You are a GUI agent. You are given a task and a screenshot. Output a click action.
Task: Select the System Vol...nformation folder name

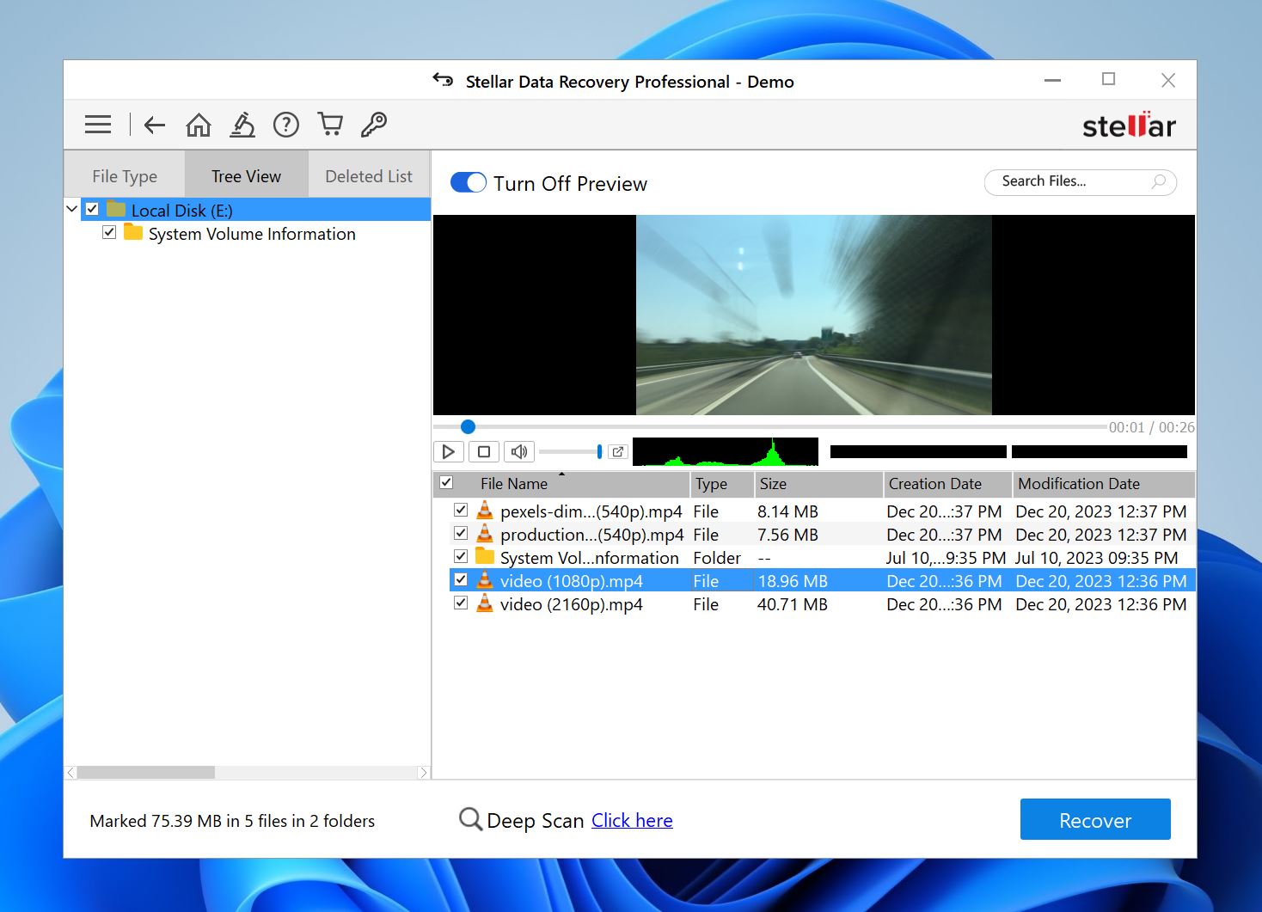(x=589, y=558)
